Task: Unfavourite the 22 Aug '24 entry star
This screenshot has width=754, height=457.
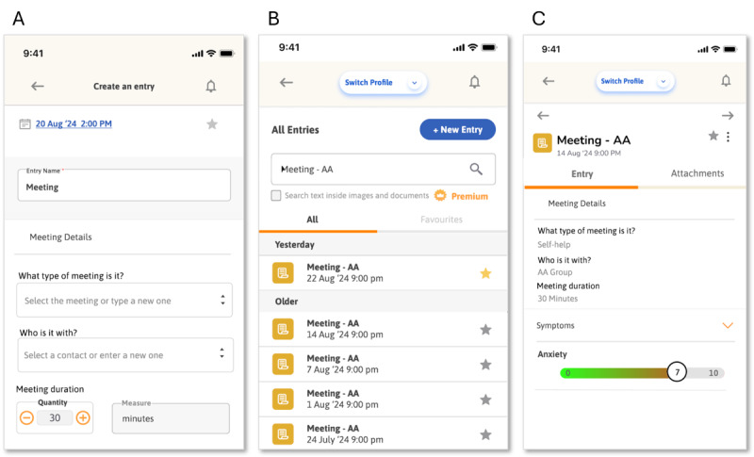Action: [485, 273]
